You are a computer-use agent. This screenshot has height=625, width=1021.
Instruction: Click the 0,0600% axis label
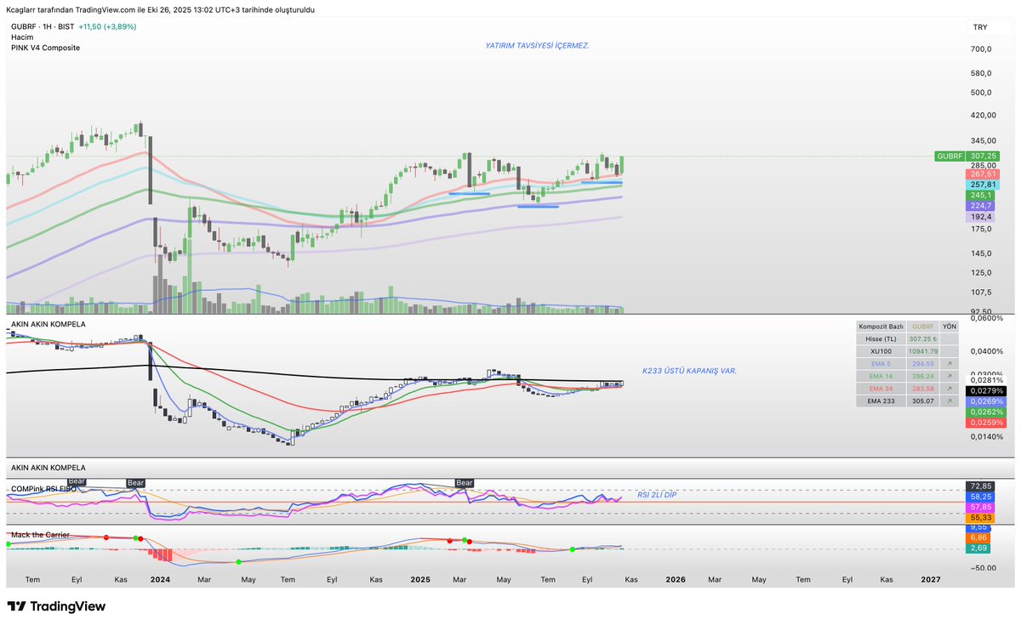tap(987, 318)
